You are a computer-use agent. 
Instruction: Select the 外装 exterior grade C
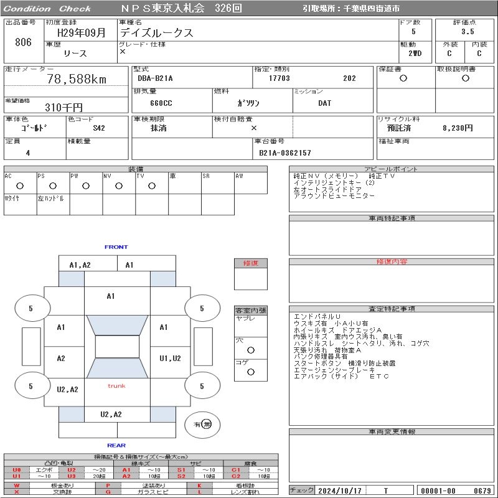click(x=449, y=54)
